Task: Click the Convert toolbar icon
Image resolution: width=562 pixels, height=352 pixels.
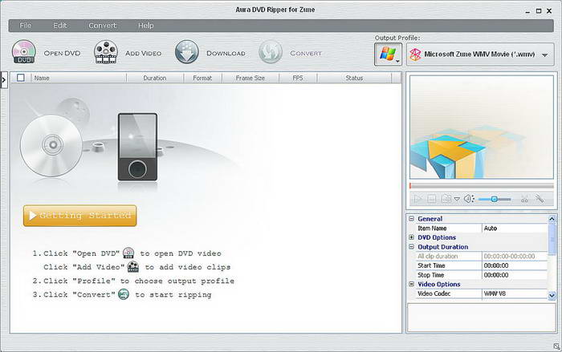Action: 271,52
